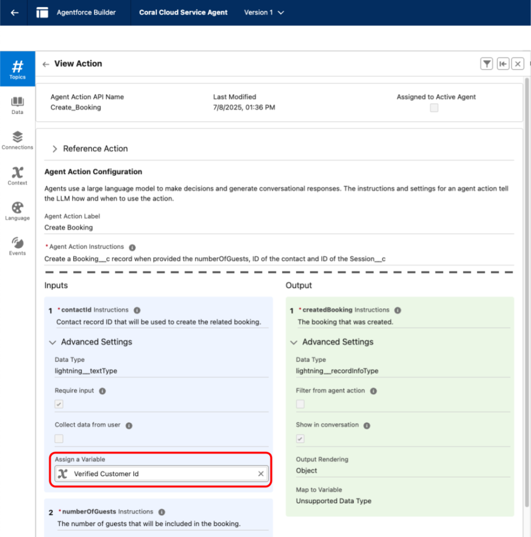Return from View Action using back arrow
The height and width of the screenshot is (537, 531).
click(46, 64)
